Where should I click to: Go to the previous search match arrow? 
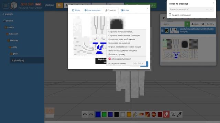click(207, 10)
